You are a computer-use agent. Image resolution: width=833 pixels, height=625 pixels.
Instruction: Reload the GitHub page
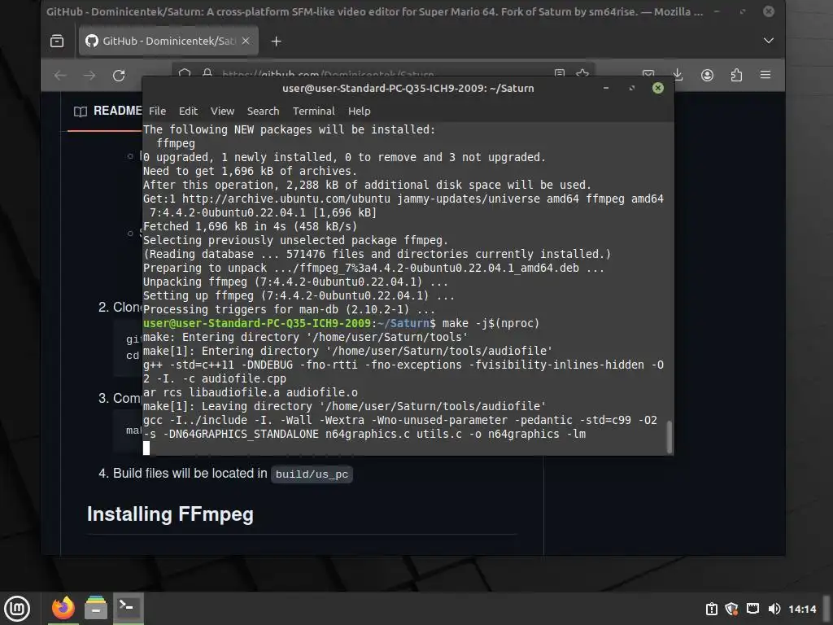click(x=119, y=76)
